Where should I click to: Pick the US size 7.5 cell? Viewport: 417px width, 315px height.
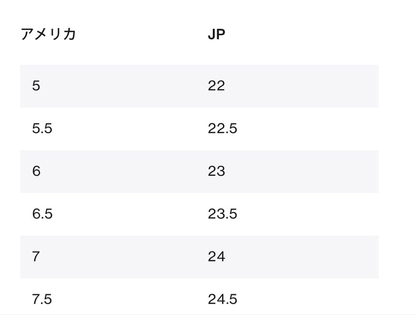coord(42,299)
